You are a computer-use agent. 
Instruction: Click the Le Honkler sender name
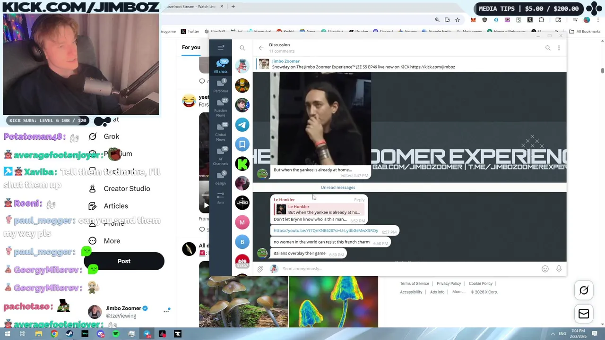tap(284, 200)
